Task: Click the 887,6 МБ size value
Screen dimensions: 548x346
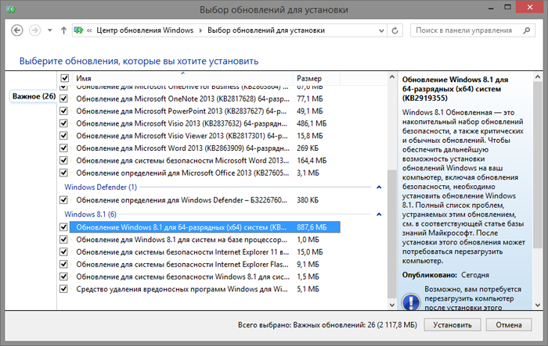Action: coord(312,227)
